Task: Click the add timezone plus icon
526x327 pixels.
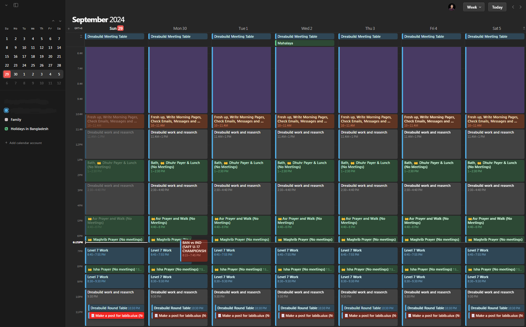Action: [x=68, y=28]
